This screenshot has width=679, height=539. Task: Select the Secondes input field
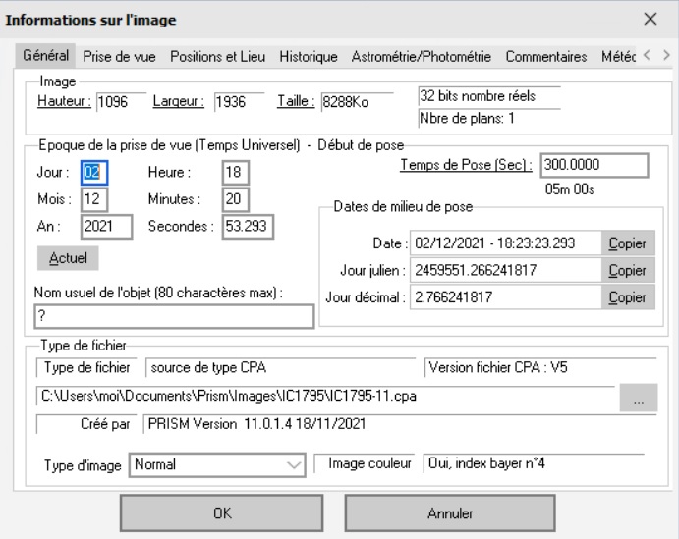(246, 226)
